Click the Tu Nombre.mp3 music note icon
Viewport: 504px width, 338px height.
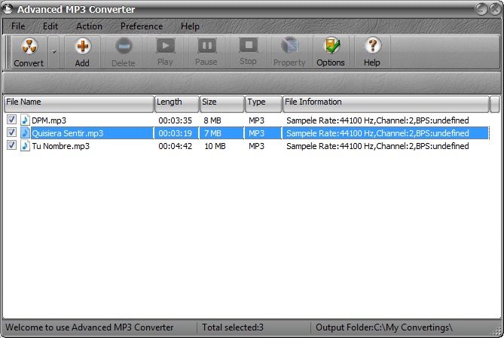(25, 146)
